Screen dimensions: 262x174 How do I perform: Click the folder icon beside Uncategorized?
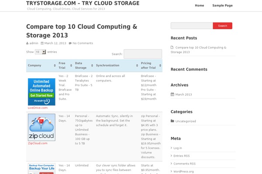[x=172, y=121]
